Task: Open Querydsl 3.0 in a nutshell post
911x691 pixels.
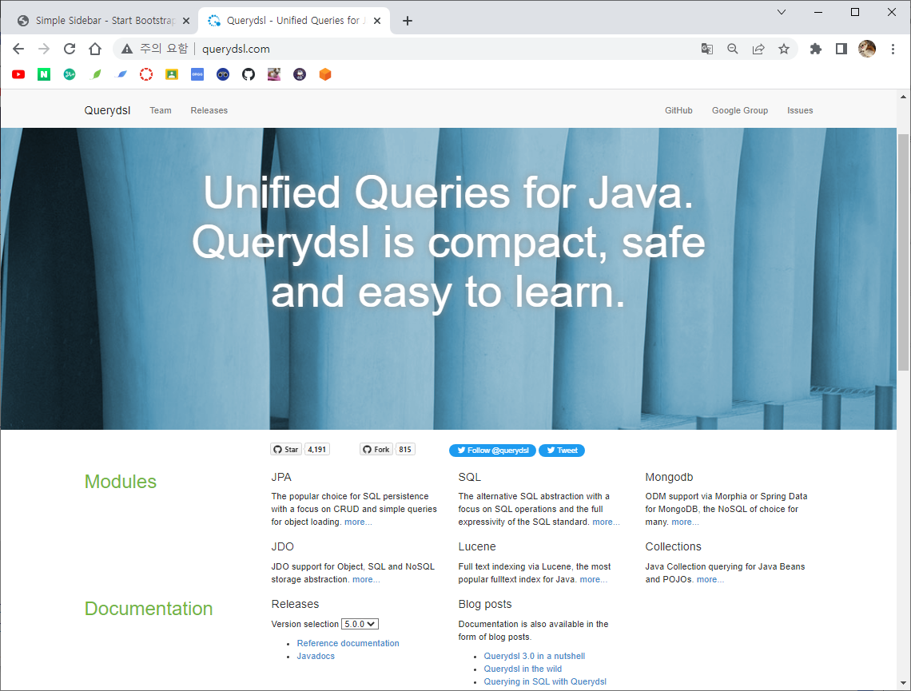Action: point(535,656)
